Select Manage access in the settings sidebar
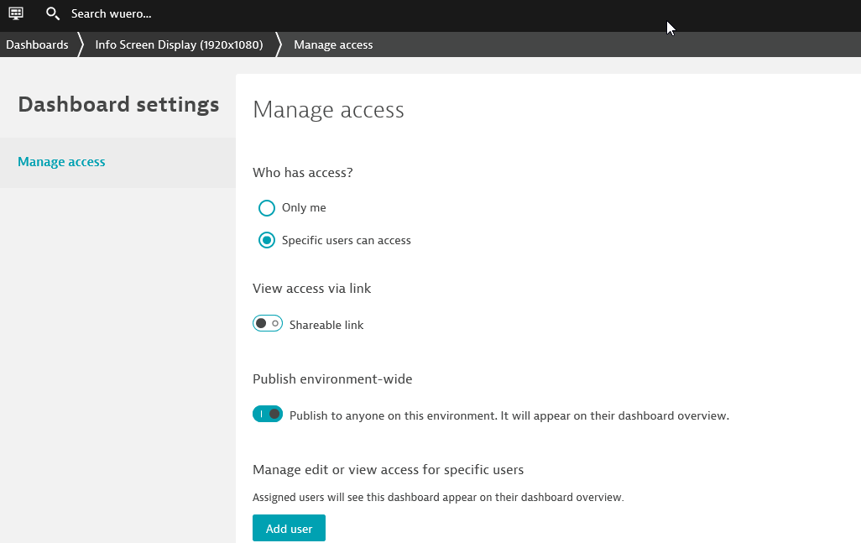 pyautogui.click(x=61, y=162)
